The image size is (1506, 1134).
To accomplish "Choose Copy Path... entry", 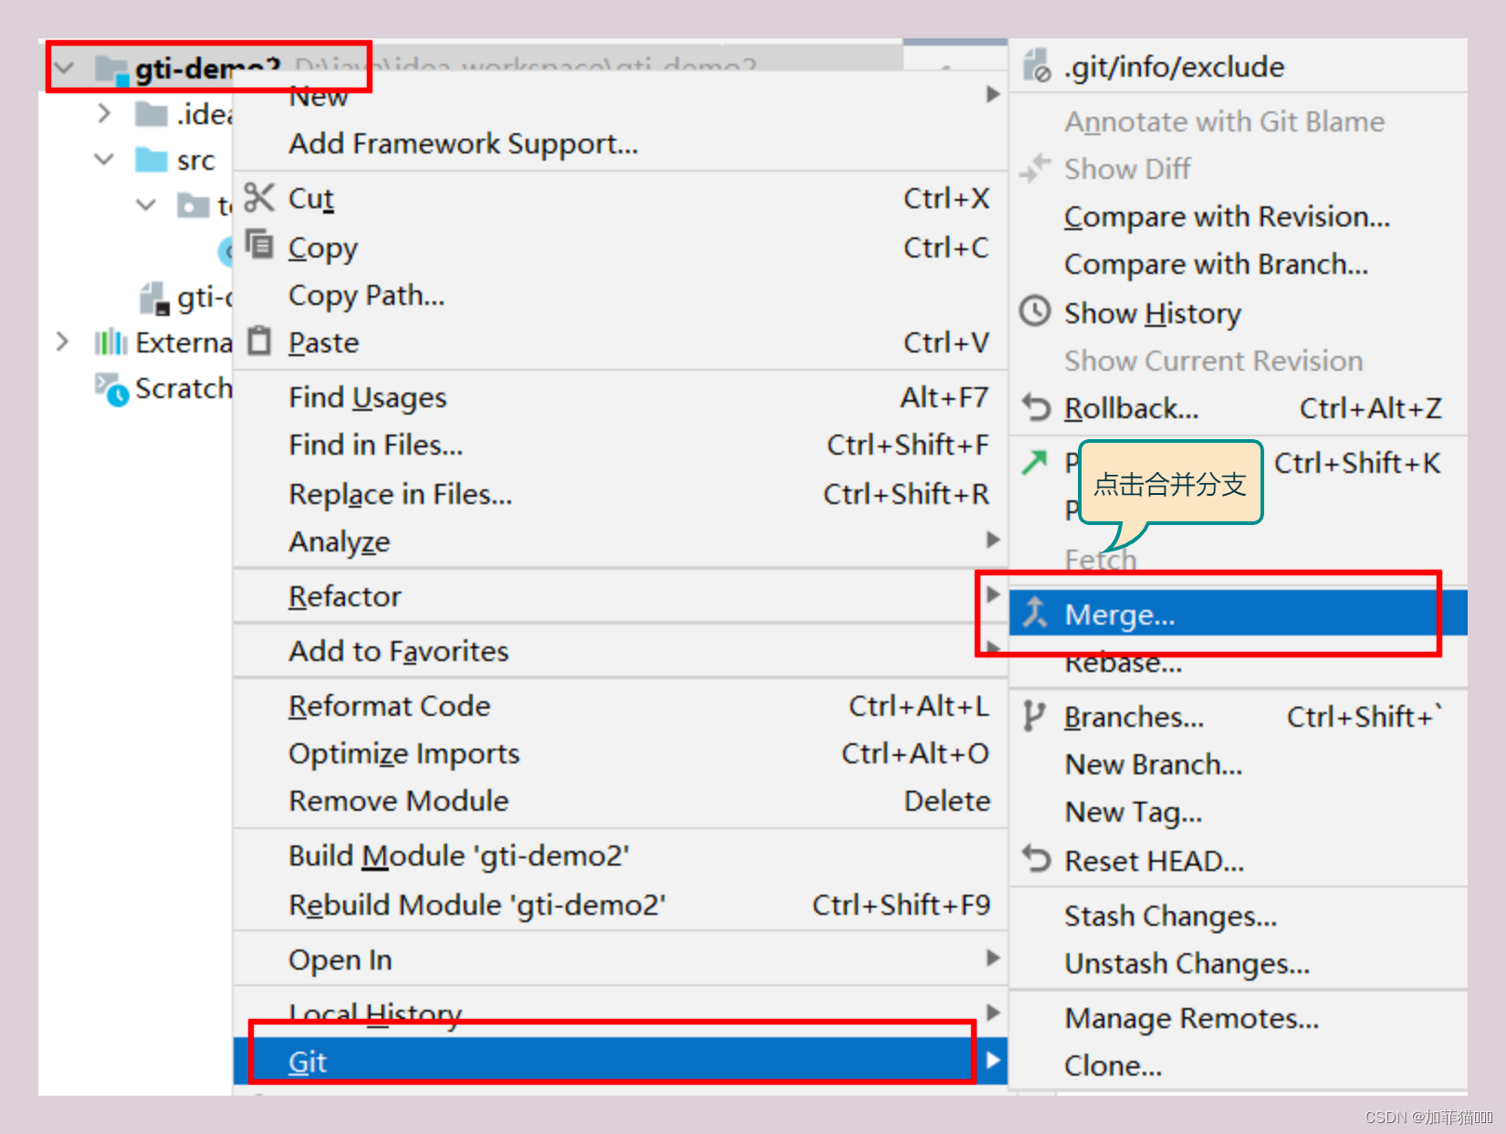I will [x=367, y=295].
